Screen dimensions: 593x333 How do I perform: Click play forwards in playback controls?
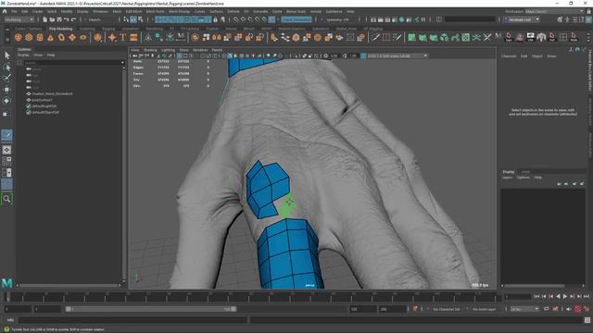[565, 297]
